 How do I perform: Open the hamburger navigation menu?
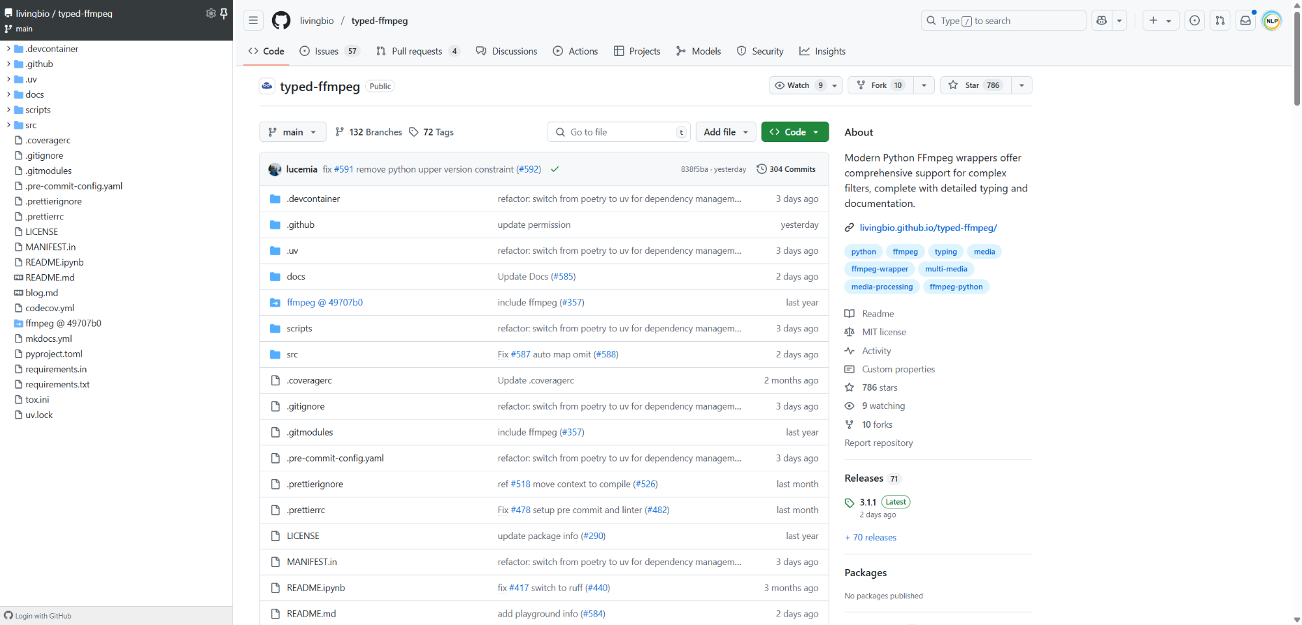coord(253,21)
